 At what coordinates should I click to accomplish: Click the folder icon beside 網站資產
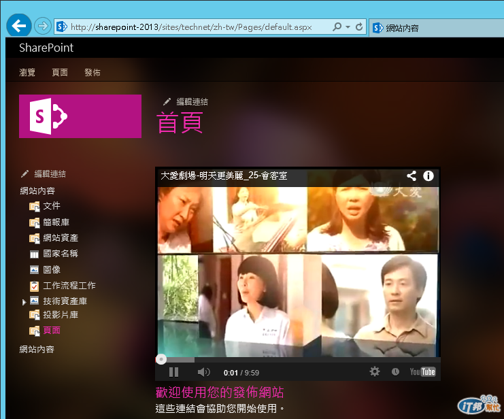coord(35,238)
